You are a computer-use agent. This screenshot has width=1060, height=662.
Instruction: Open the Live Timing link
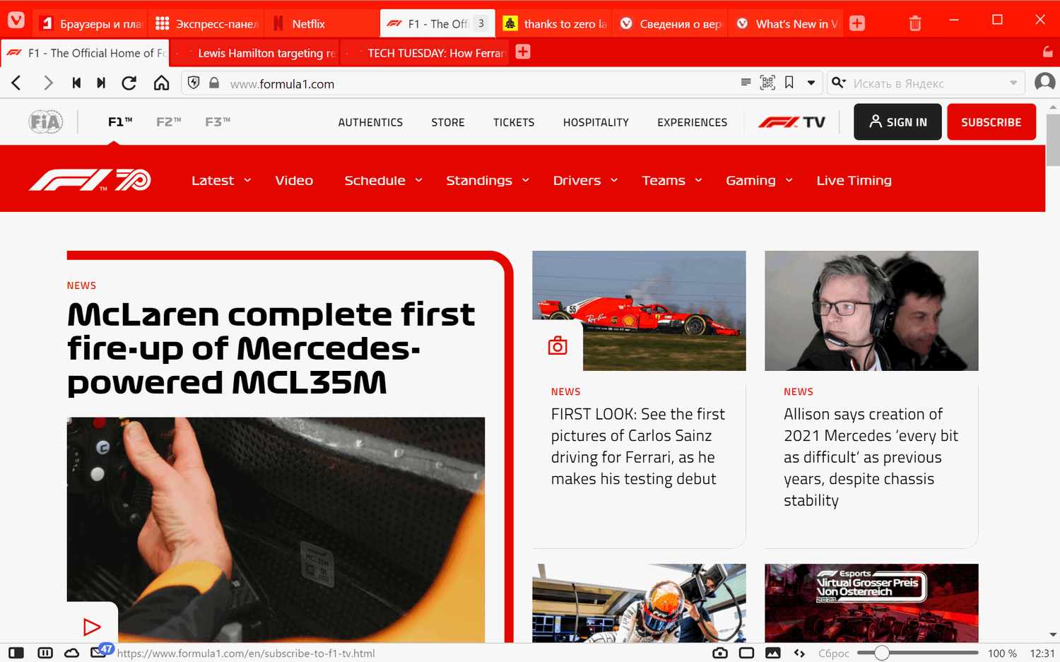(x=854, y=180)
